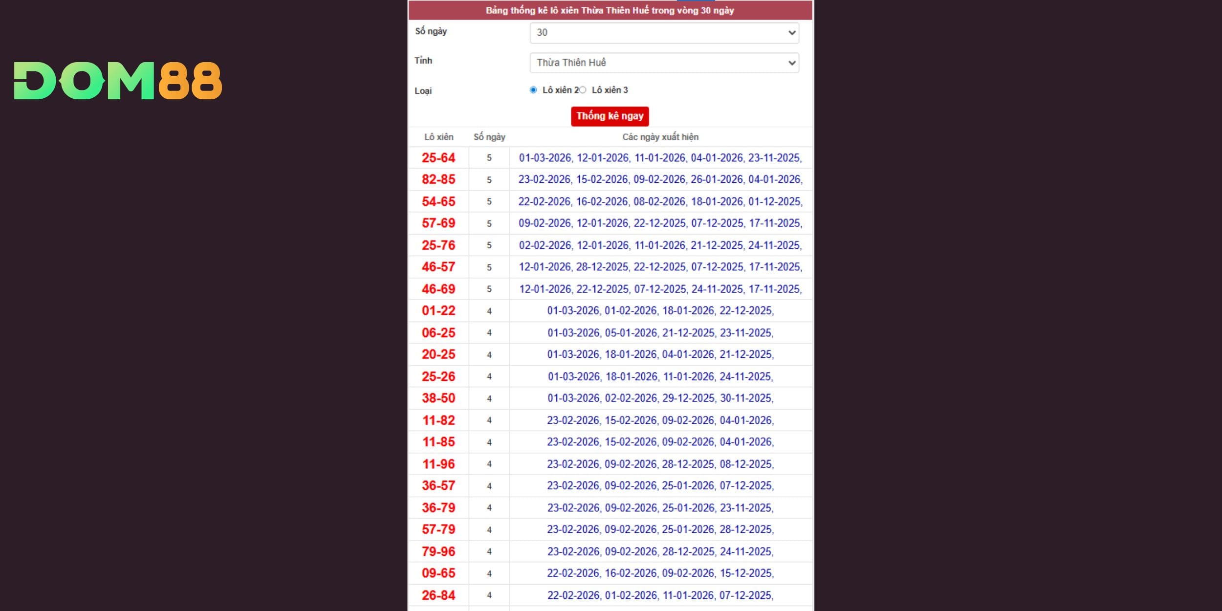Select the Lô xiên 2 radio option
Screen dimensions: 1222x611
[533, 90]
